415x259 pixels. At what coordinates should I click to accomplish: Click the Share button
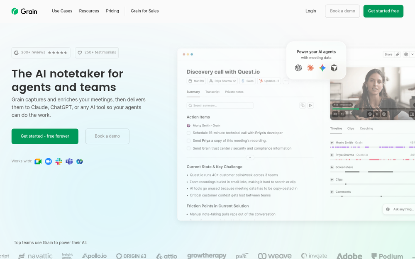[388, 54]
